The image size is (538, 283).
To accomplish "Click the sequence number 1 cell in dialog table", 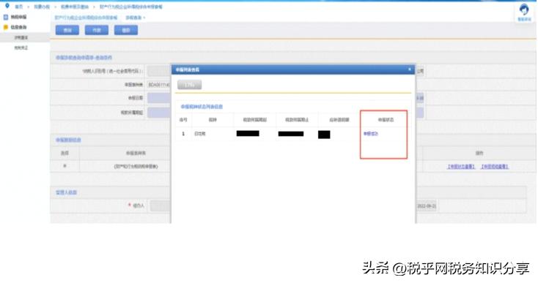I will [x=183, y=134].
